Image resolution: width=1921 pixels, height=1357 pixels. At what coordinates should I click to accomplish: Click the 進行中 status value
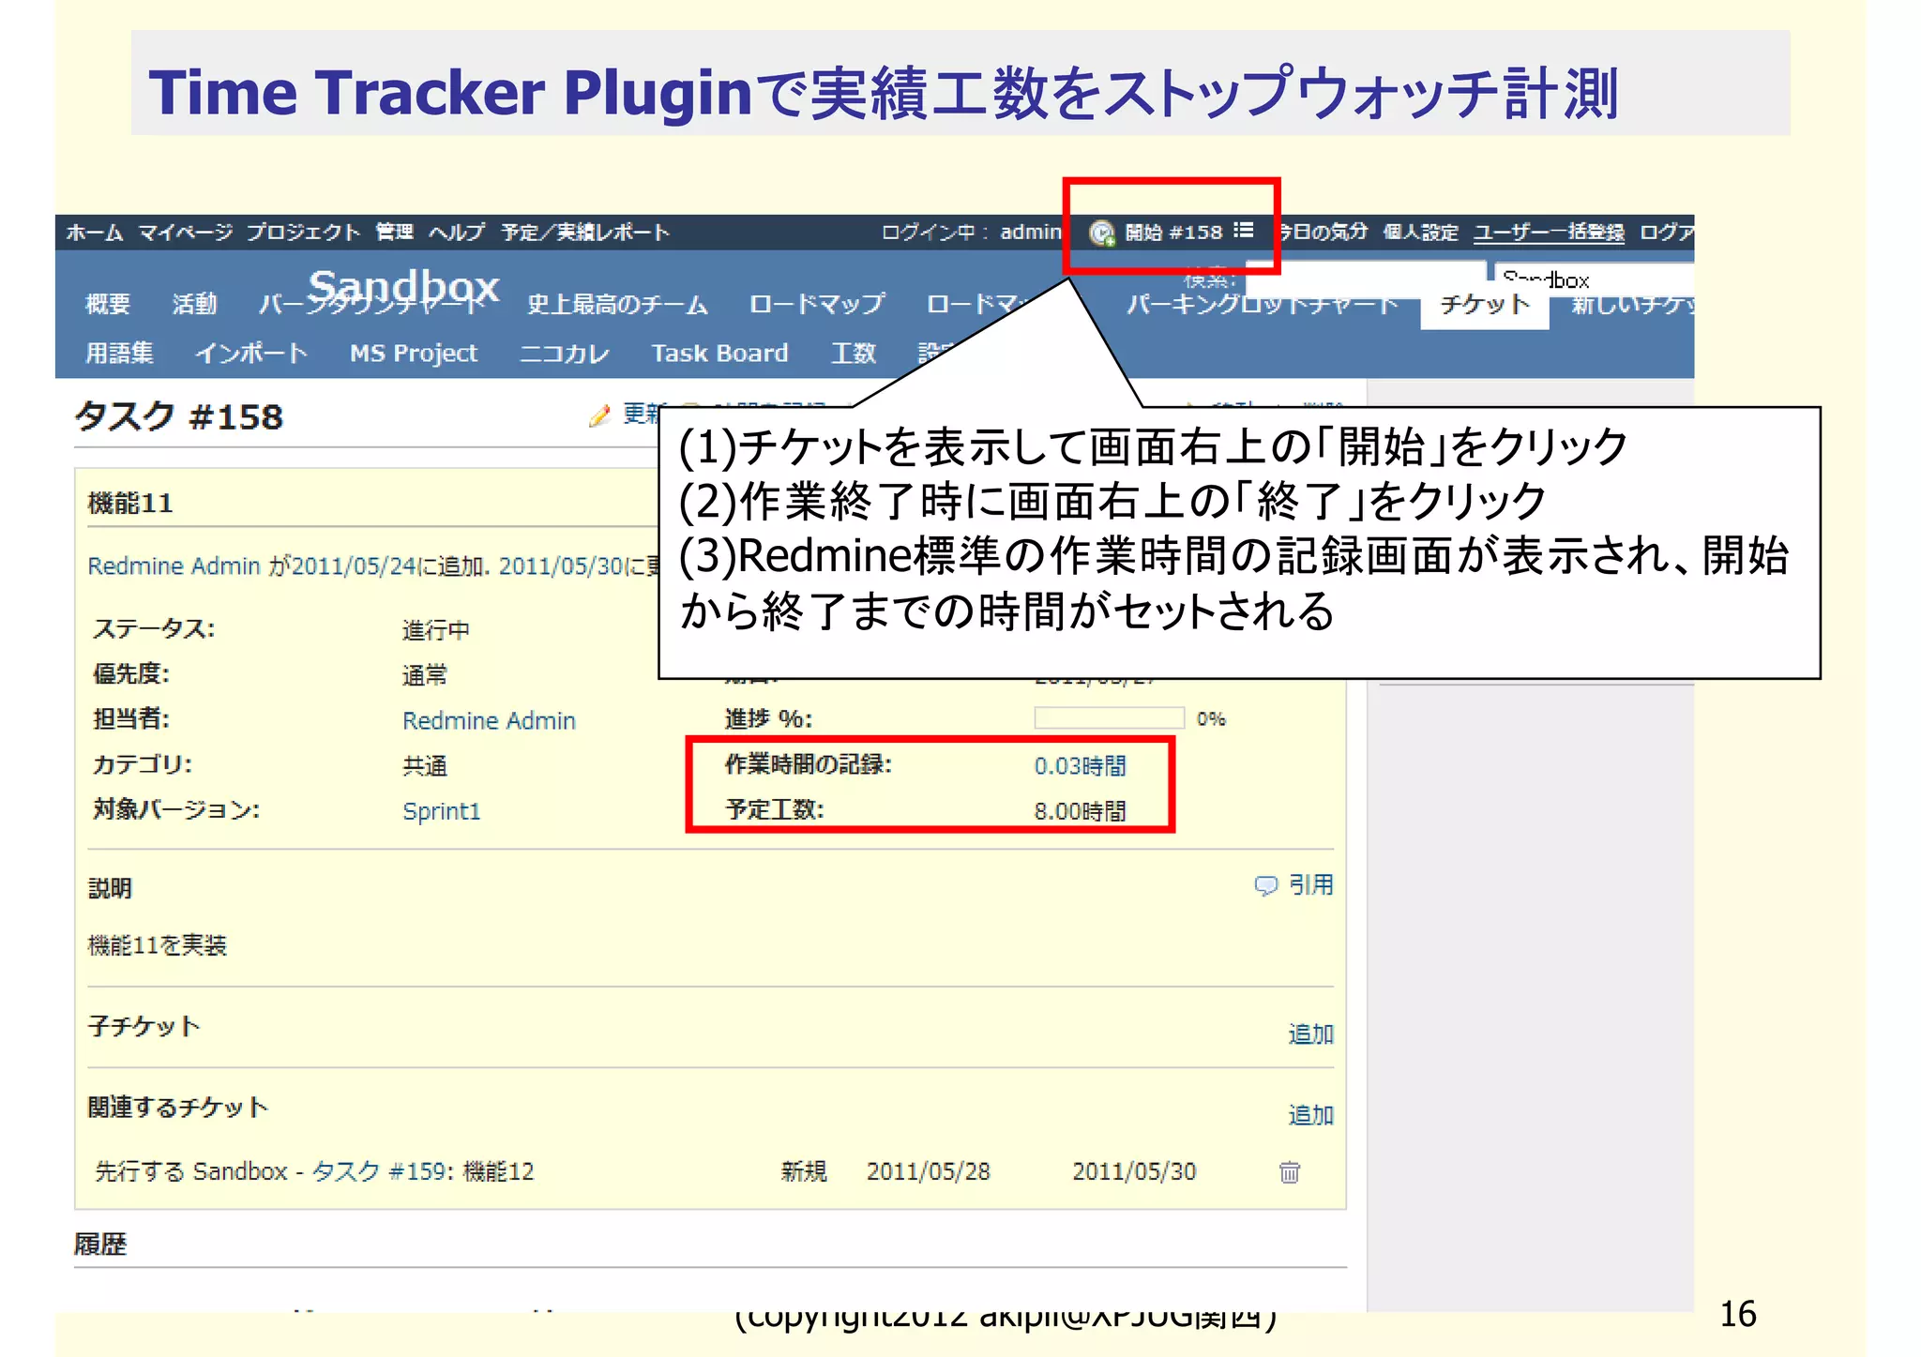point(436,630)
